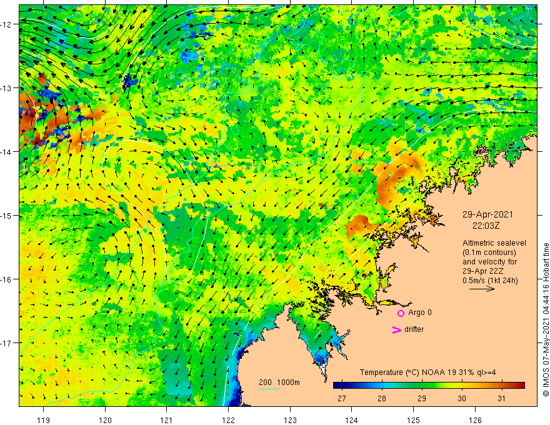Click longitude axis label 119

44,420
